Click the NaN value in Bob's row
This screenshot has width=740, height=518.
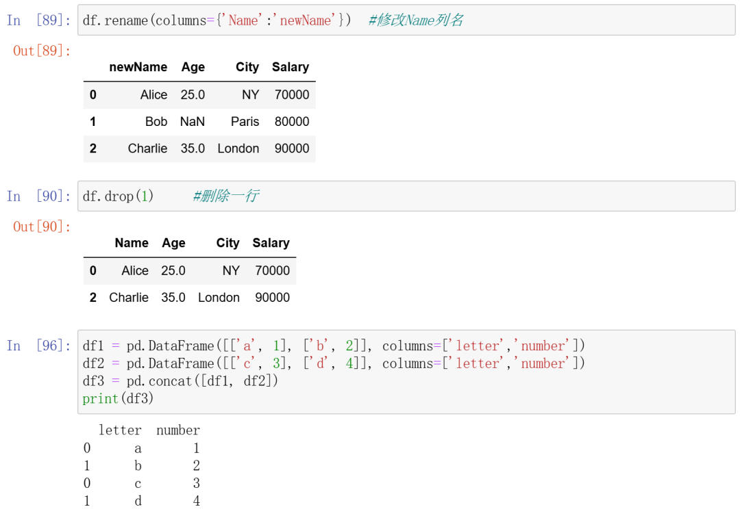[193, 122]
